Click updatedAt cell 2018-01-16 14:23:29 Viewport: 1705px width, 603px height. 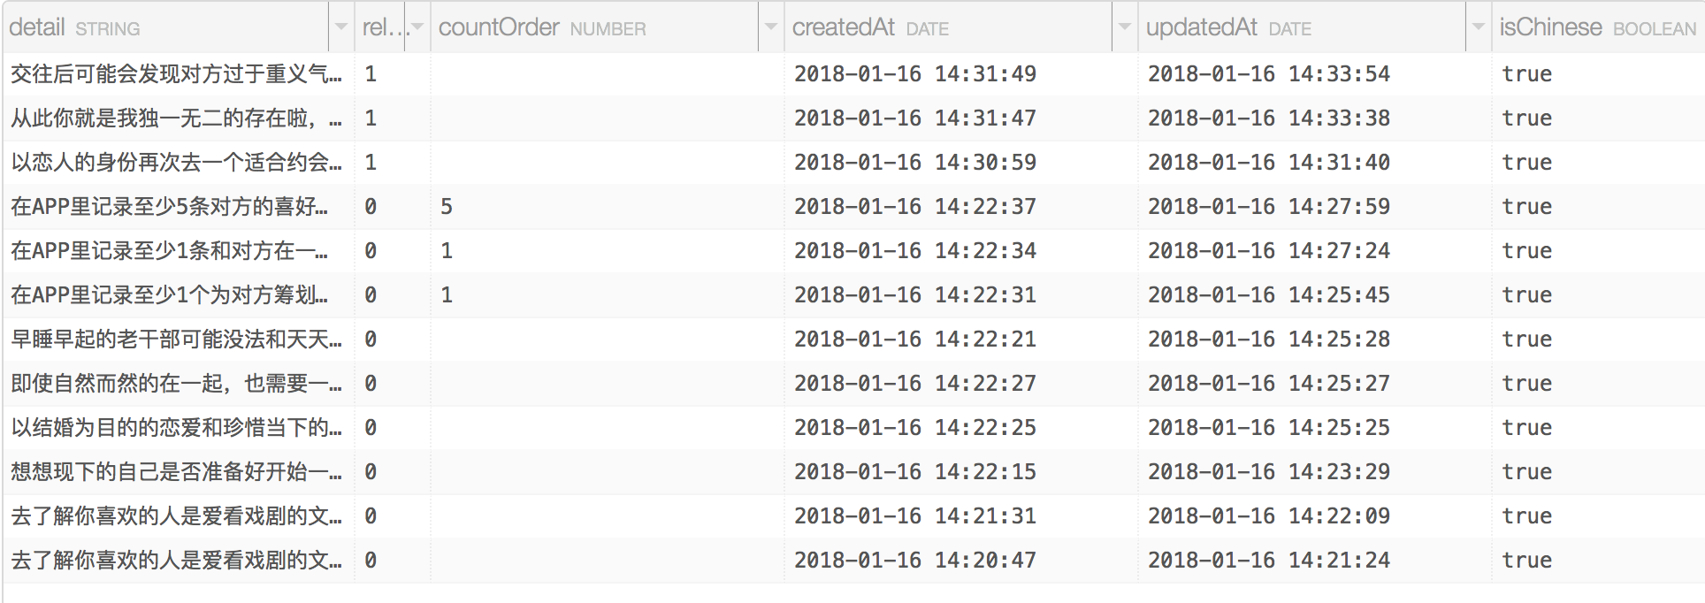(x=1268, y=472)
